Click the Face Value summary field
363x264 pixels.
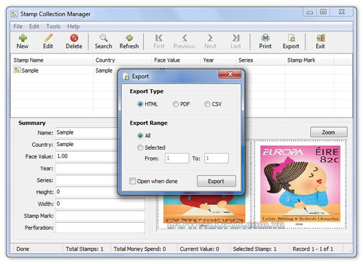coord(87,156)
